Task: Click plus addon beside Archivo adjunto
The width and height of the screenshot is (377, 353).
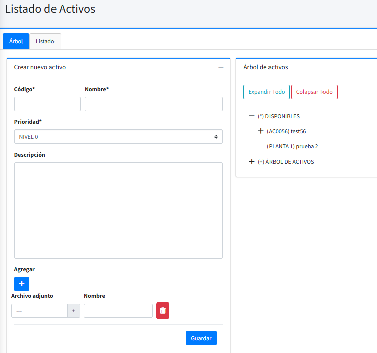Action: point(73,311)
